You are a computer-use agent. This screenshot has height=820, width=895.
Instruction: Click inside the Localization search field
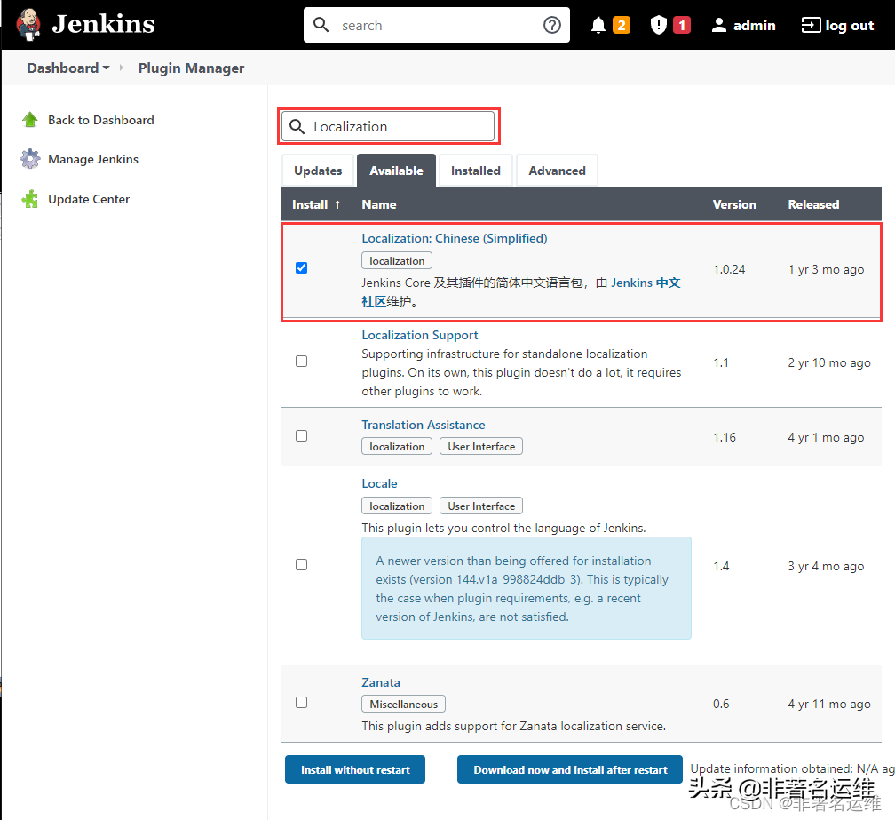pos(391,126)
